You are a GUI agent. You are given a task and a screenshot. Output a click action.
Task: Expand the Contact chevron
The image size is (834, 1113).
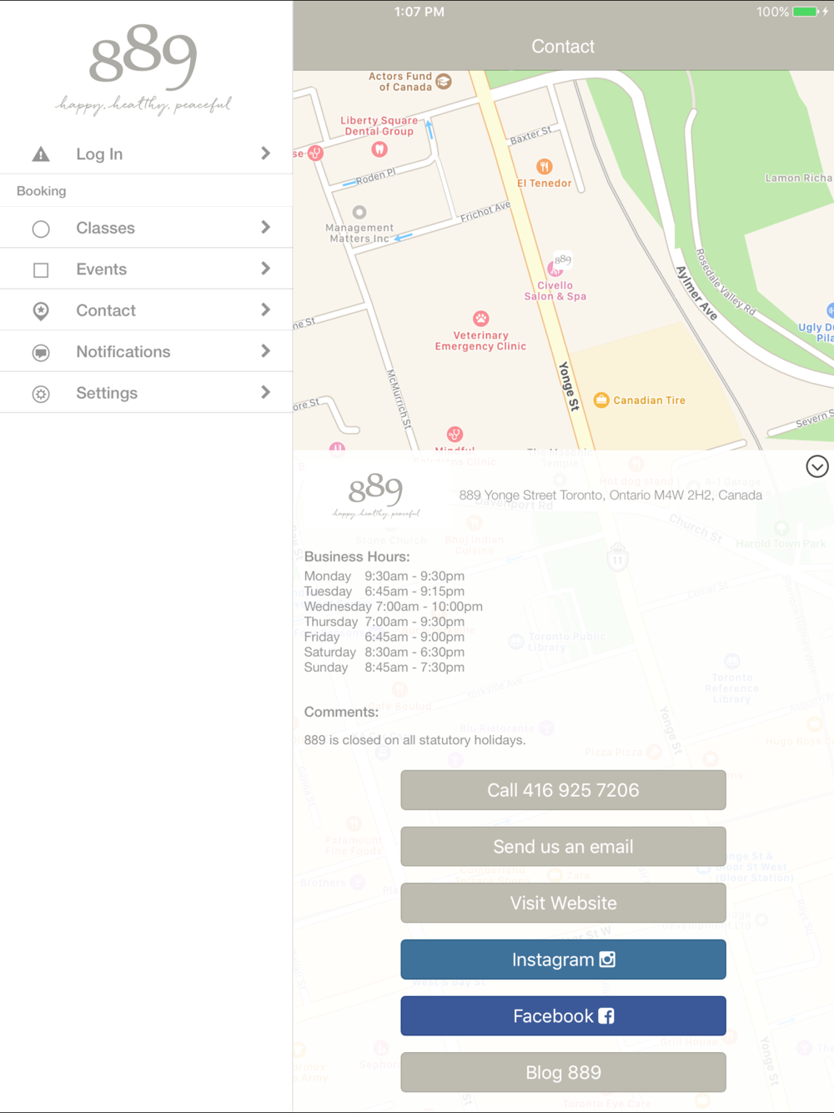coord(265,310)
